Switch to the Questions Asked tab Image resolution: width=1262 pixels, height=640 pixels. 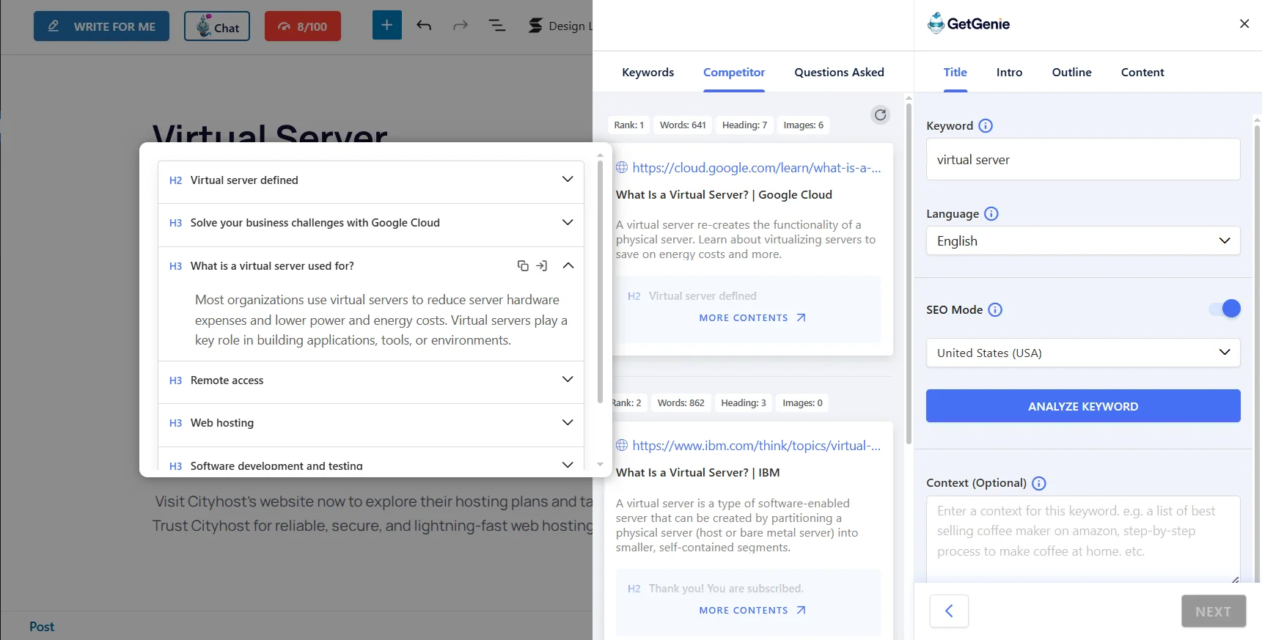click(839, 72)
